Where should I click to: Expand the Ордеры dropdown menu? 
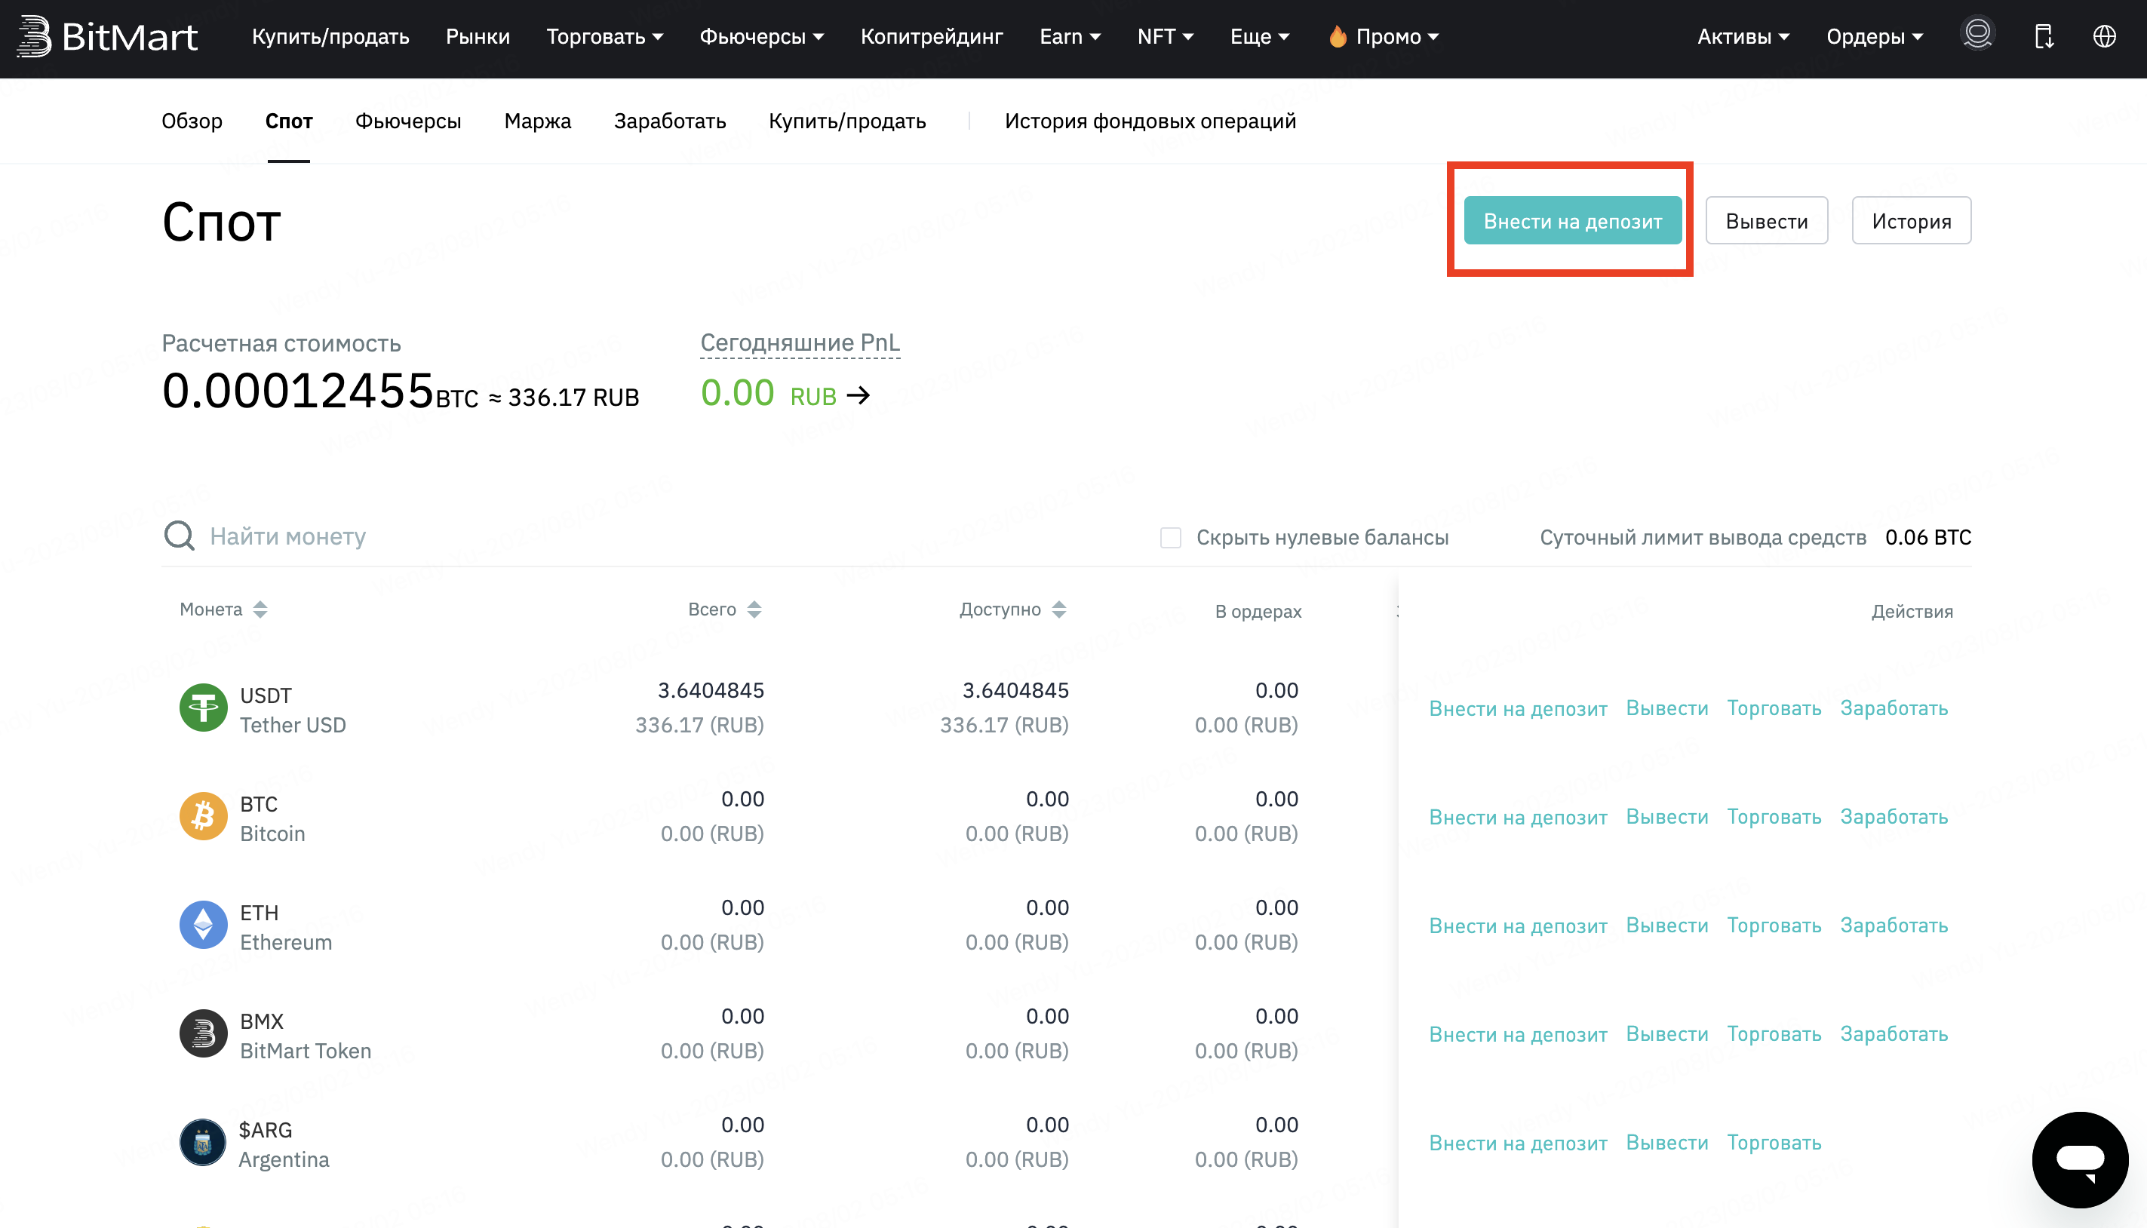(x=1875, y=36)
